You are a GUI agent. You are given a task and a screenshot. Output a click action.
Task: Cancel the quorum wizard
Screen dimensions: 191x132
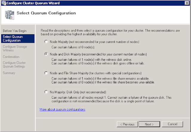click(x=172, y=124)
